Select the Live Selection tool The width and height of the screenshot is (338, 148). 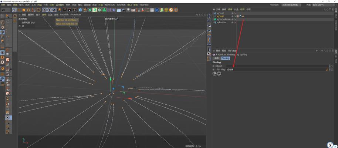pyautogui.click(x=14, y=10)
